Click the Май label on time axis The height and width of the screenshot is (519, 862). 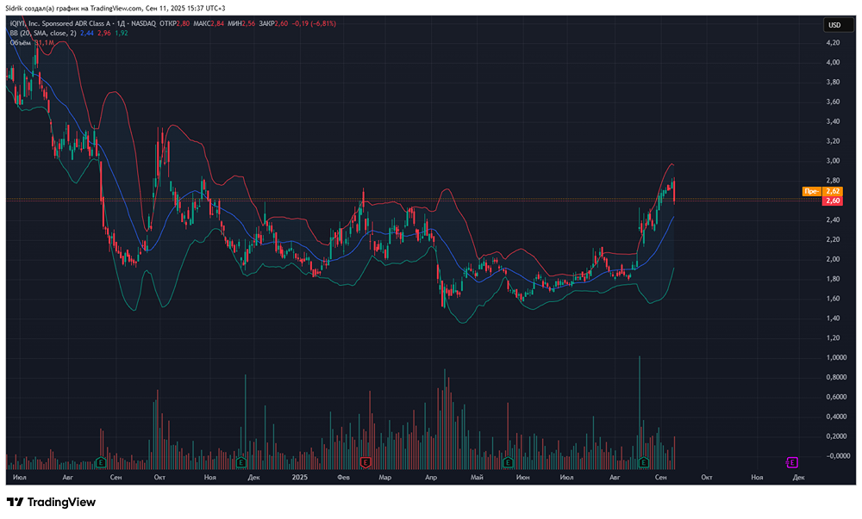click(477, 478)
